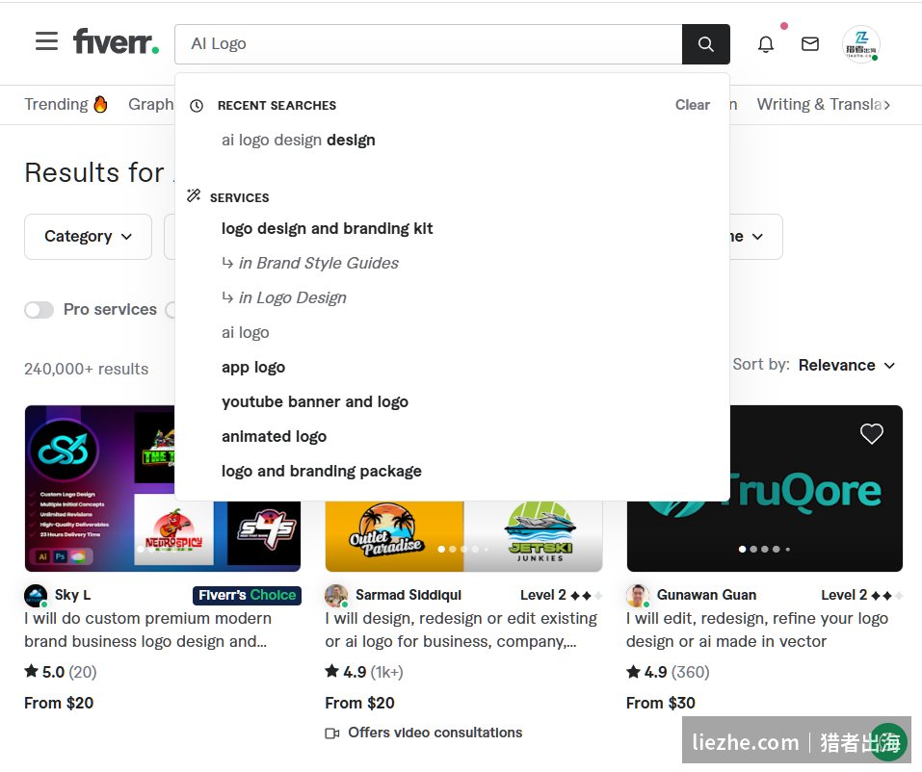The height and width of the screenshot is (772, 922).
Task: Click 'Offers video consultations' text
Action: (x=435, y=733)
